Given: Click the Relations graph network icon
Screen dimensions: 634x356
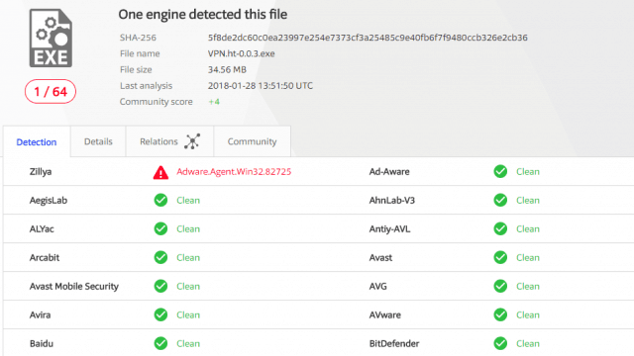Looking at the screenshot, I should point(192,141).
